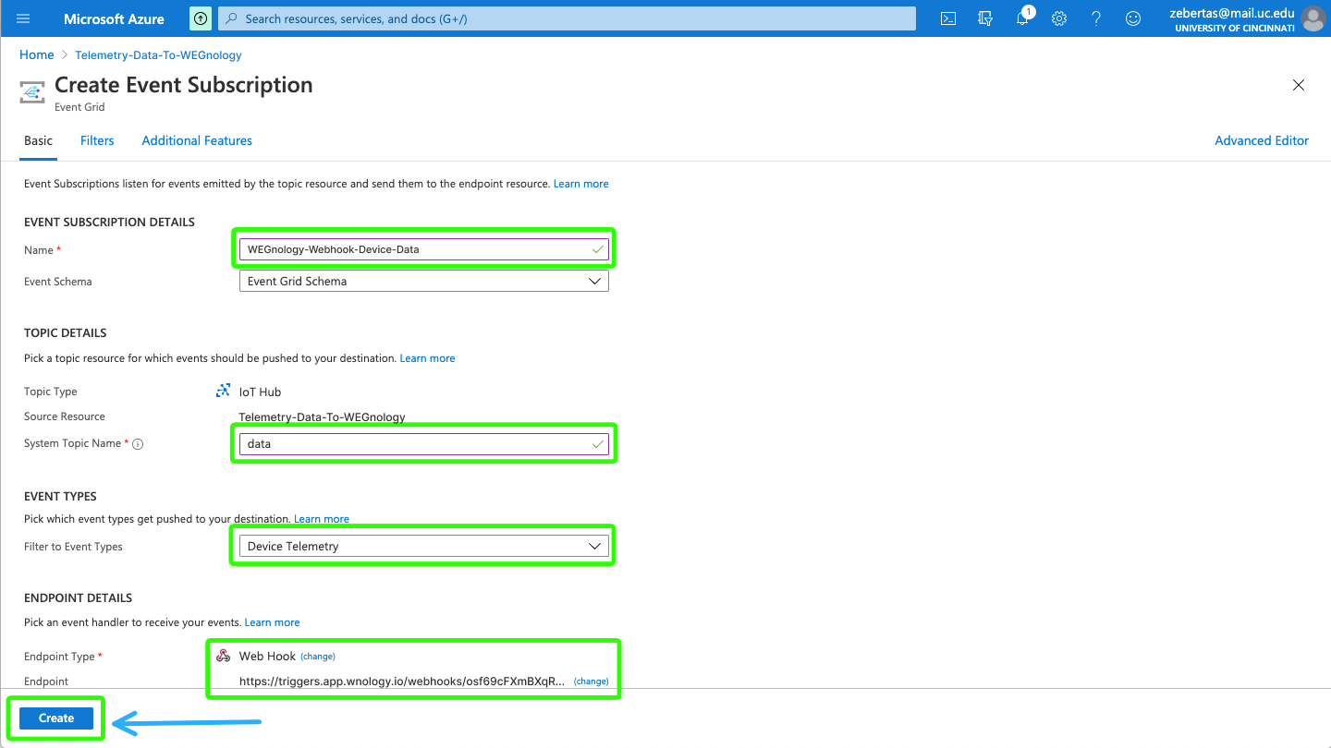Open the Additional Features tab
Screen dimensions: 1331x748
click(196, 140)
